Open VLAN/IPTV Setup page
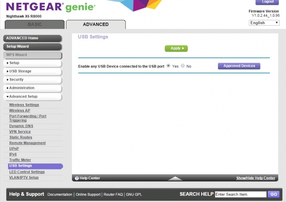The height and width of the screenshot is (202, 286). tap(24, 177)
